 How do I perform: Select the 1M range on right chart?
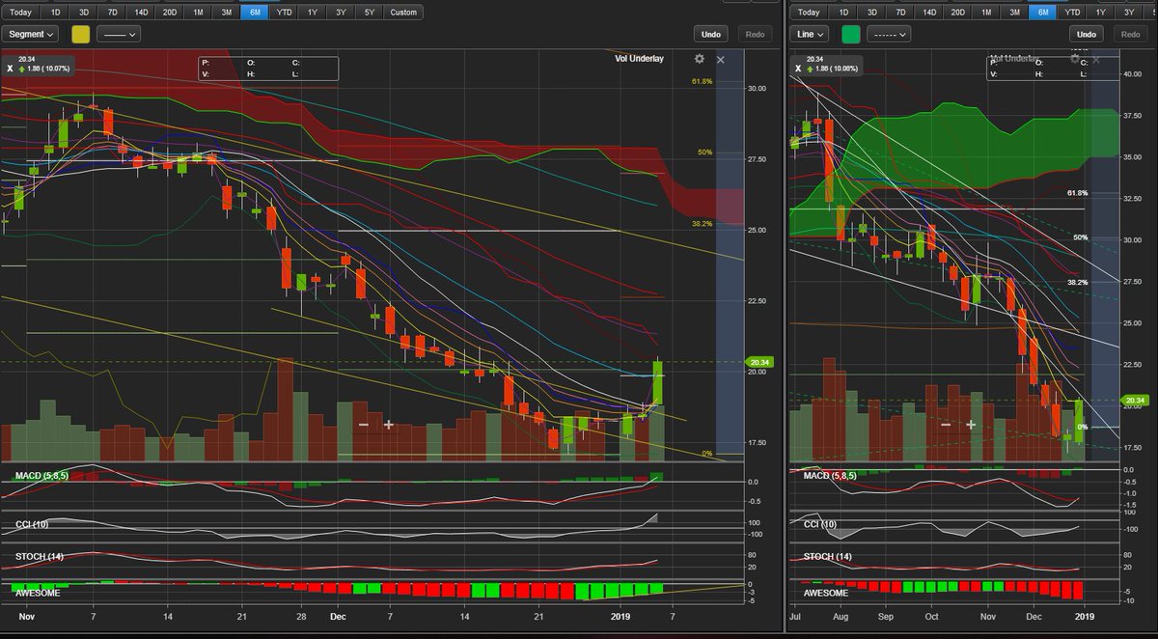click(x=986, y=12)
